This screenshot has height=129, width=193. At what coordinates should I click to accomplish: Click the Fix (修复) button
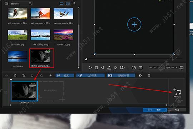coord(65,75)
